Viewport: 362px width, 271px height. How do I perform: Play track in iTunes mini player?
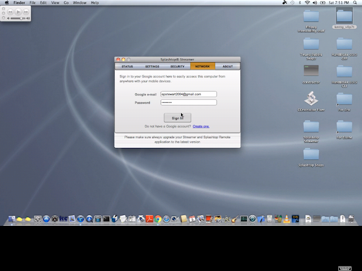click(18, 11)
